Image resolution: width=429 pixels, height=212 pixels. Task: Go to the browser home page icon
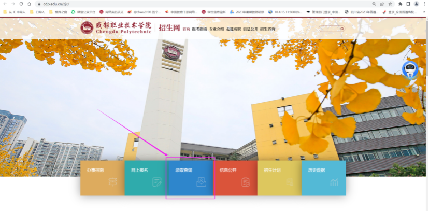point(30,4)
